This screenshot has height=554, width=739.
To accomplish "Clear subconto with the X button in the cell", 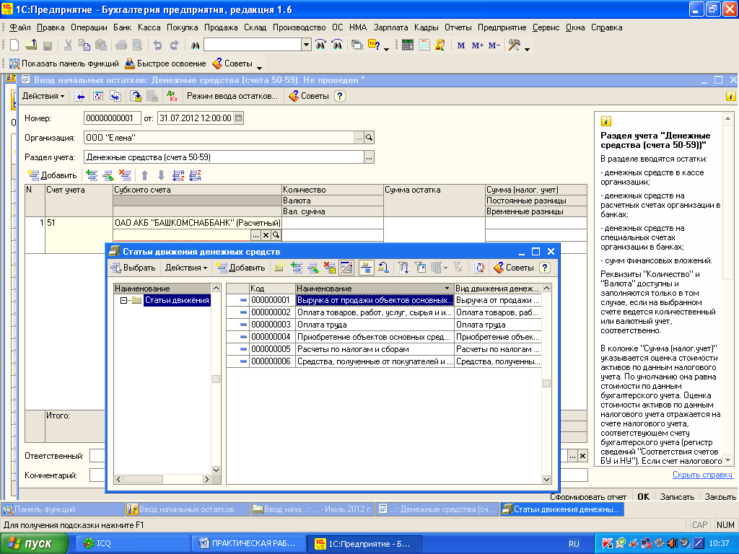I will [x=266, y=235].
